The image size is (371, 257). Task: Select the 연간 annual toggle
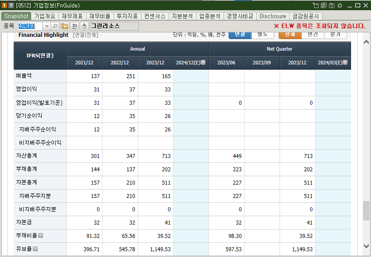312,35
